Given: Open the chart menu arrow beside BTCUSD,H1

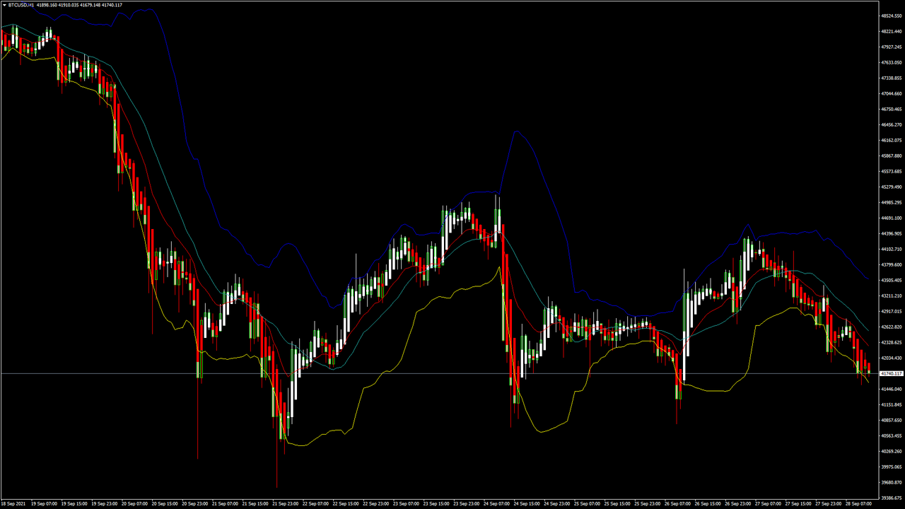Looking at the screenshot, I should point(4,5).
